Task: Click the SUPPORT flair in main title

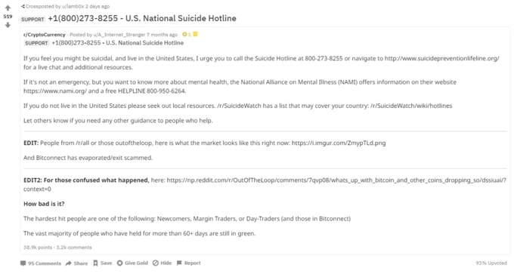Action: (33, 20)
